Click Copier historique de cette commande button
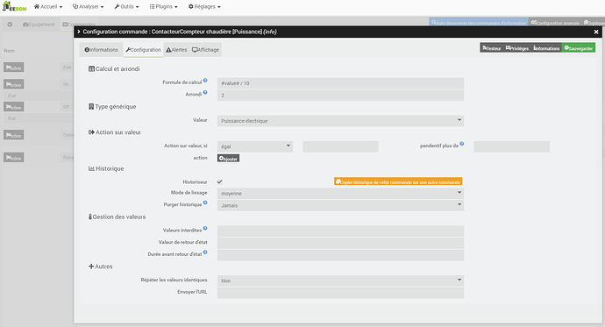The image size is (605, 327). click(398, 181)
